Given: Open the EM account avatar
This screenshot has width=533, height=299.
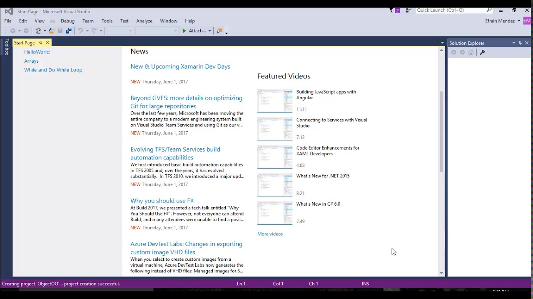Looking at the screenshot, I should pyautogui.click(x=527, y=21).
